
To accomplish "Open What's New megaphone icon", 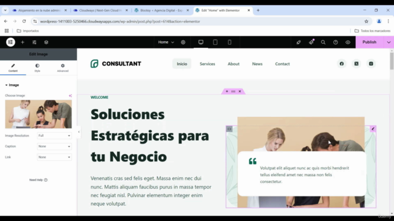I will click(x=311, y=42).
